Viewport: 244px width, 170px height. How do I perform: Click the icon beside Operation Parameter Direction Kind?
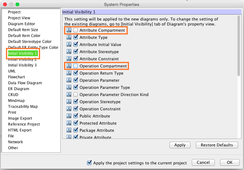pyautogui.click(x=69, y=95)
